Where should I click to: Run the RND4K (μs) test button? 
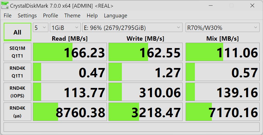click(x=17, y=112)
